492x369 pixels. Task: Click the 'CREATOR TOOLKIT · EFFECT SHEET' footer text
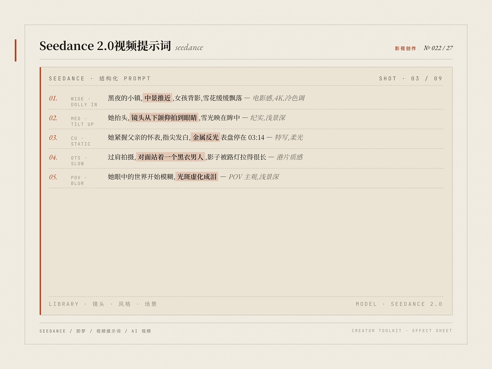pyautogui.click(x=402, y=330)
